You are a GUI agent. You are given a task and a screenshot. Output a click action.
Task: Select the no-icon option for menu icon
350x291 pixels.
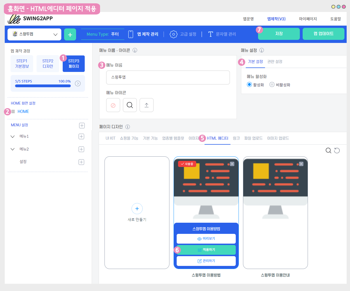(x=113, y=105)
